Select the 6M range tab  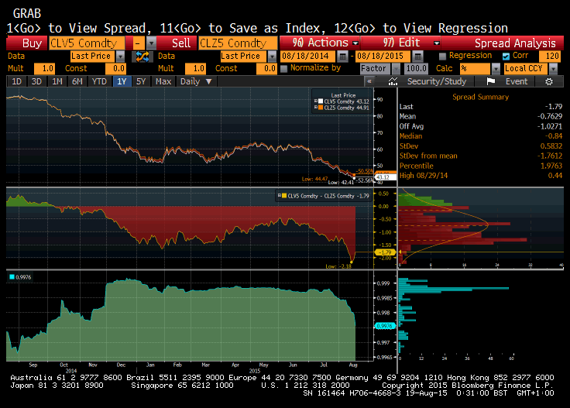click(x=77, y=81)
